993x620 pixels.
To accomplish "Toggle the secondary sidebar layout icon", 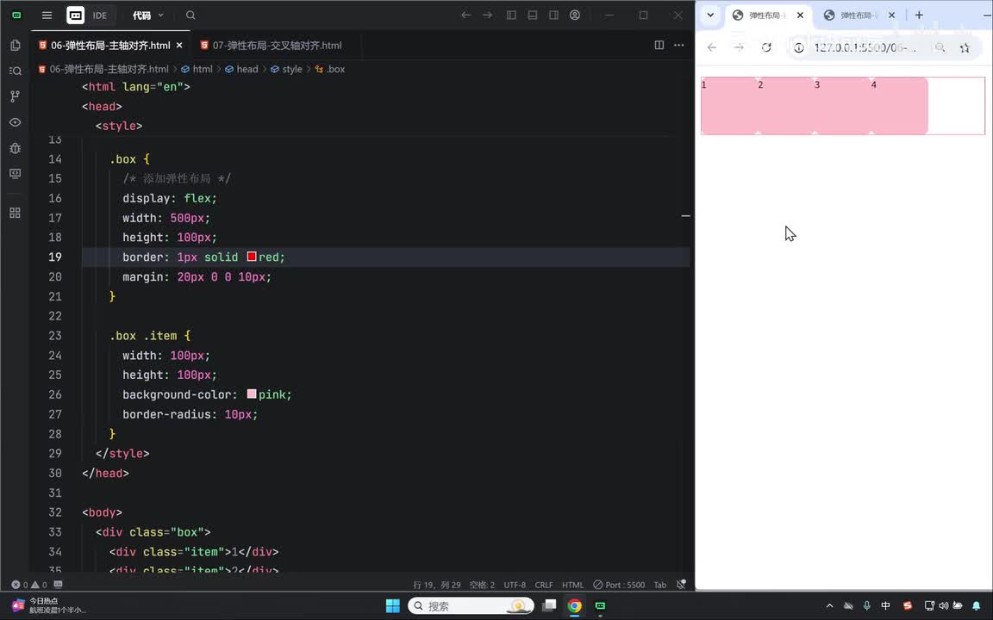I will (x=553, y=15).
